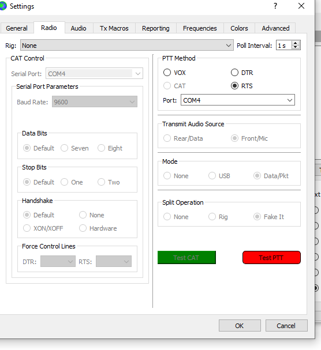
Task: Cancel the Settings dialog
Action: 286,326
